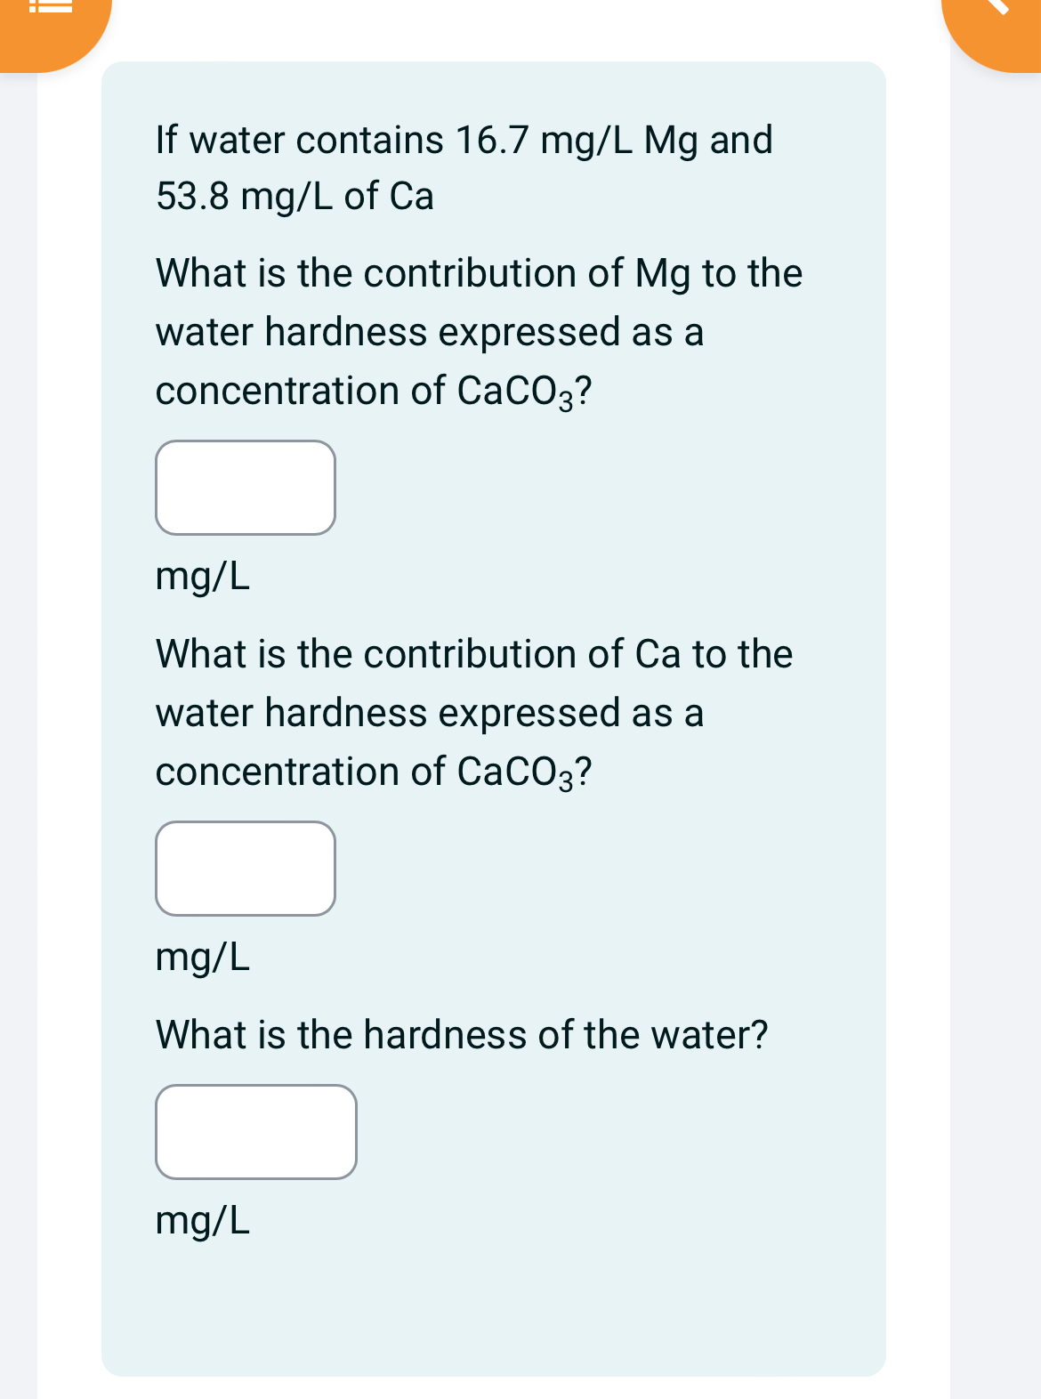Tap the mg/L text below the Ca answer
This screenshot has width=1041, height=1399.
point(202,958)
